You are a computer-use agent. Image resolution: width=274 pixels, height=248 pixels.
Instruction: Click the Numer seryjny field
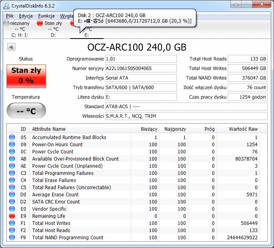click(141, 68)
